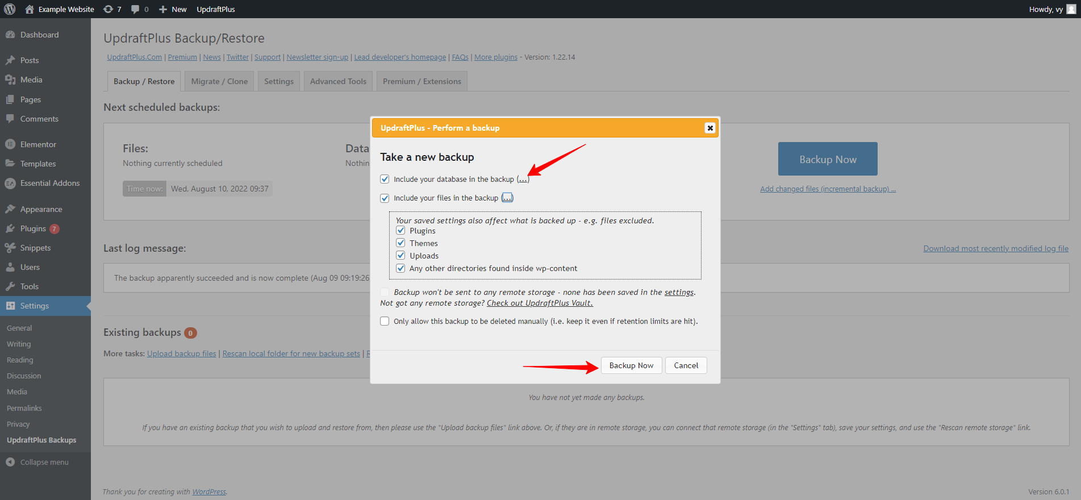The width and height of the screenshot is (1081, 500).
Task: Open the comments bubble icon in admin bar
Action: click(x=135, y=9)
